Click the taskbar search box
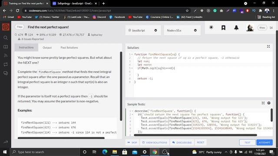Viewport: 278px width, 156px height. pos(45,152)
